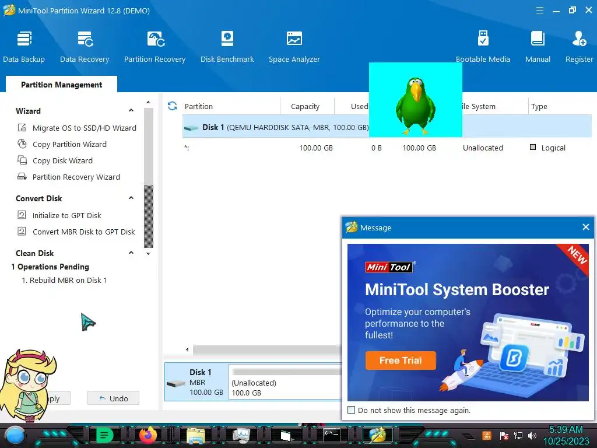This screenshot has width=597, height=448.
Task: Create Bootable Media
Action: coord(483,47)
